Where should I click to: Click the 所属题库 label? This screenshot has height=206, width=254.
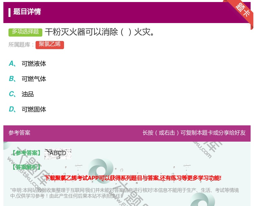coord(21,45)
